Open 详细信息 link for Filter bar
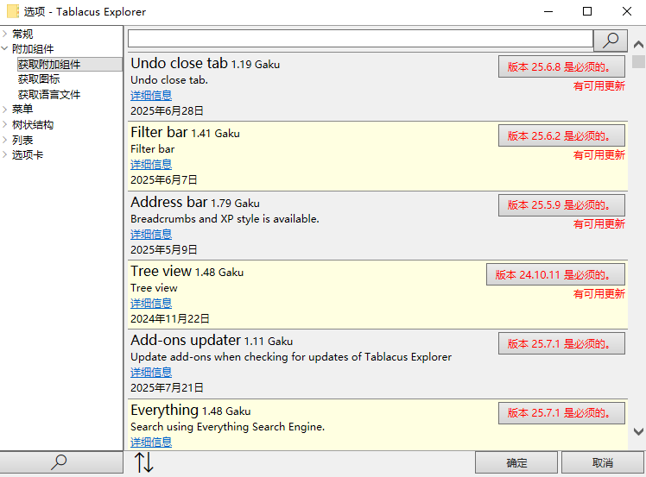The image size is (646, 477). pyautogui.click(x=151, y=165)
